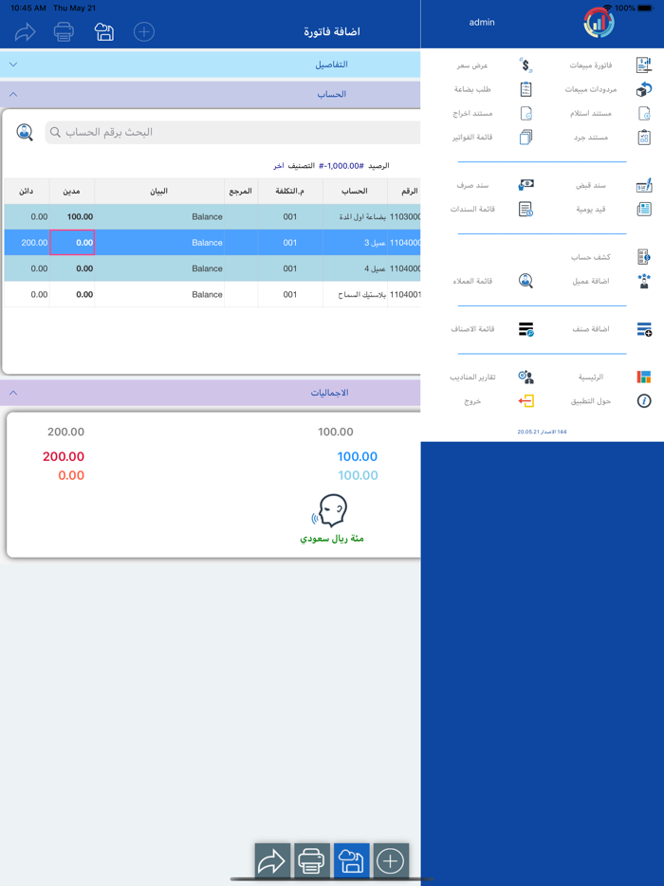664x886 pixels.
Task: Tap the highlighted save button in the bottom toolbar
Action: pyautogui.click(x=352, y=861)
